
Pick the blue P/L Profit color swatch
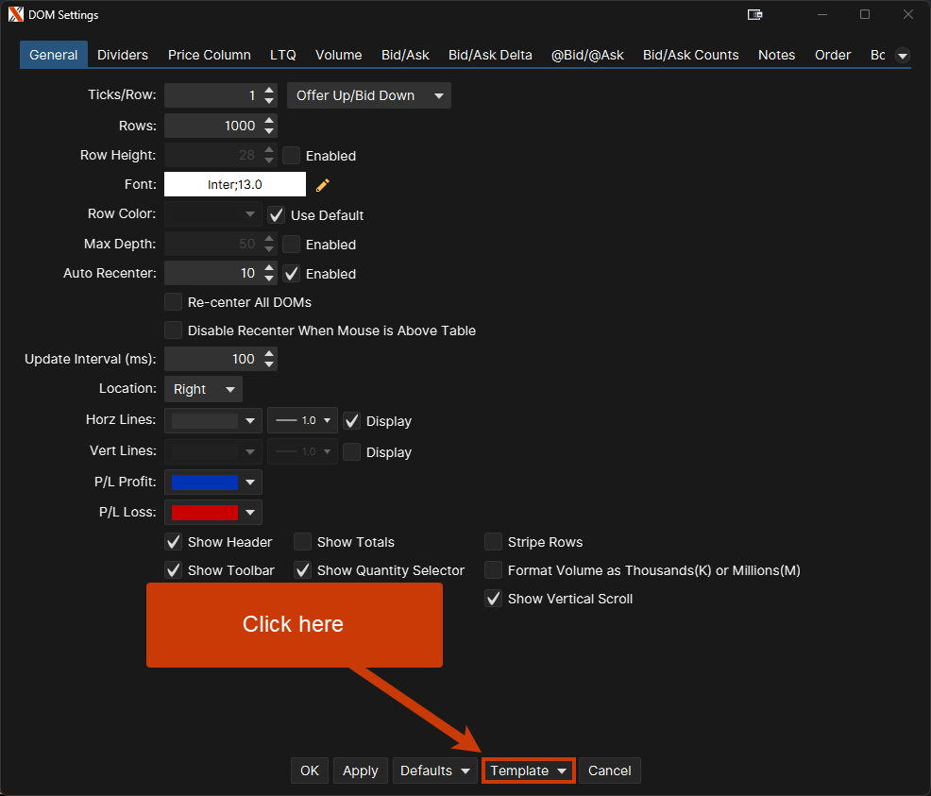tap(205, 483)
